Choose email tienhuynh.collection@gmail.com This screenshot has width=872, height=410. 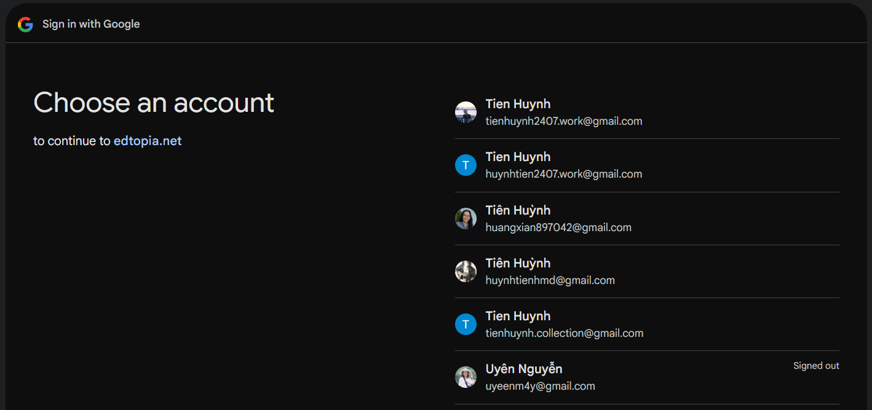click(x=565, y=333)
